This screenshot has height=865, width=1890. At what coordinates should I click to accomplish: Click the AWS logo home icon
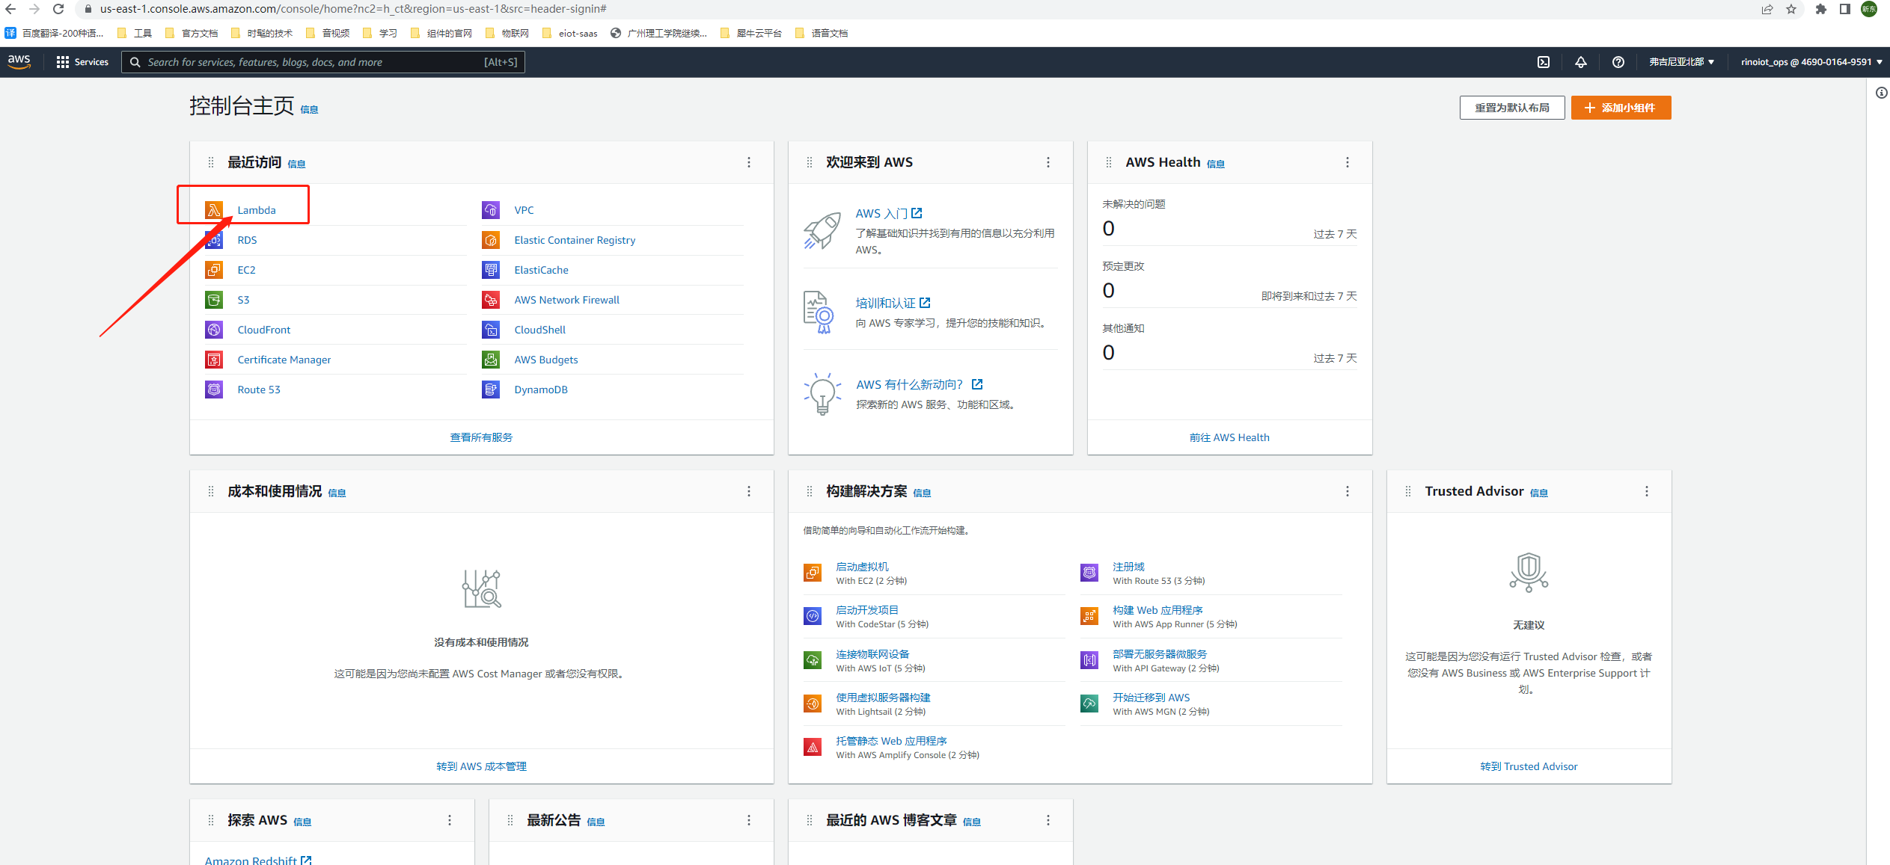point(19,61)
